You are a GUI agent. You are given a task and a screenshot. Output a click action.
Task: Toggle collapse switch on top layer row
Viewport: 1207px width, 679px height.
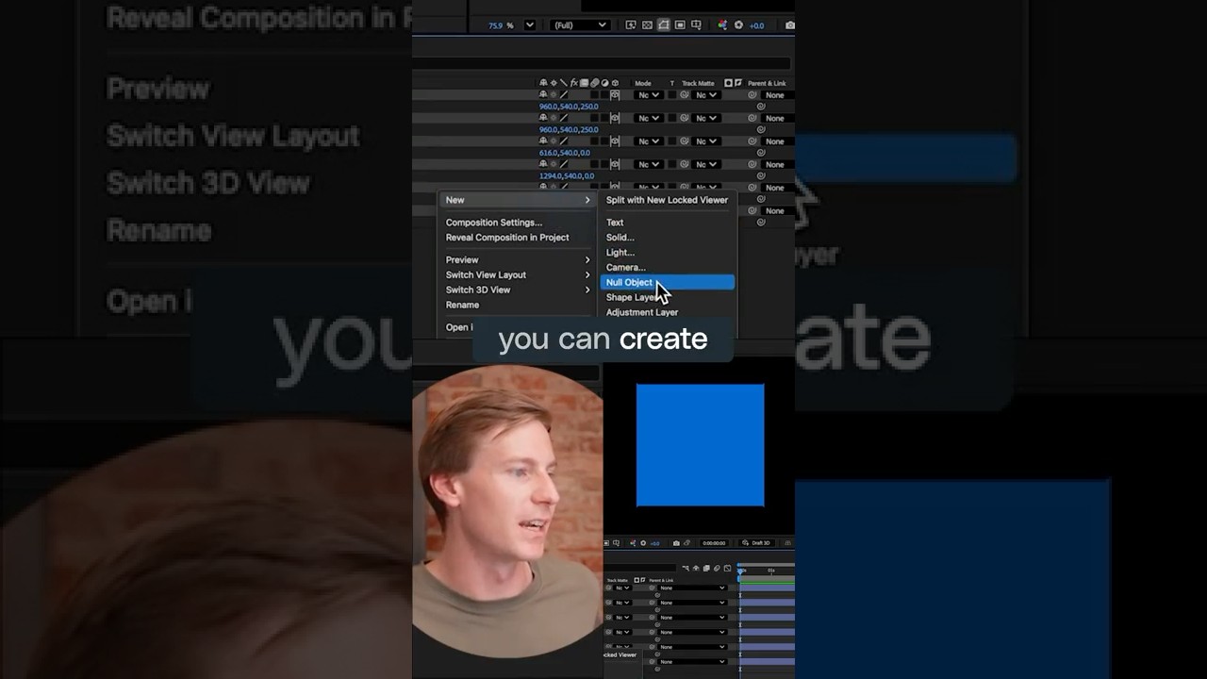coord(554,94)
